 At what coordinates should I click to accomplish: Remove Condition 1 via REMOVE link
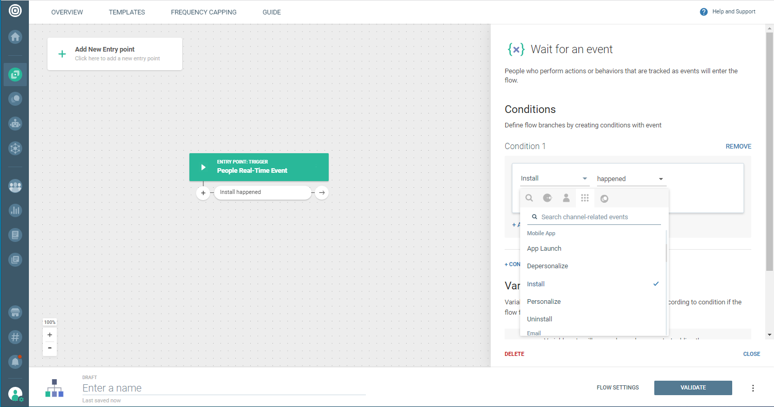(738, 146)
